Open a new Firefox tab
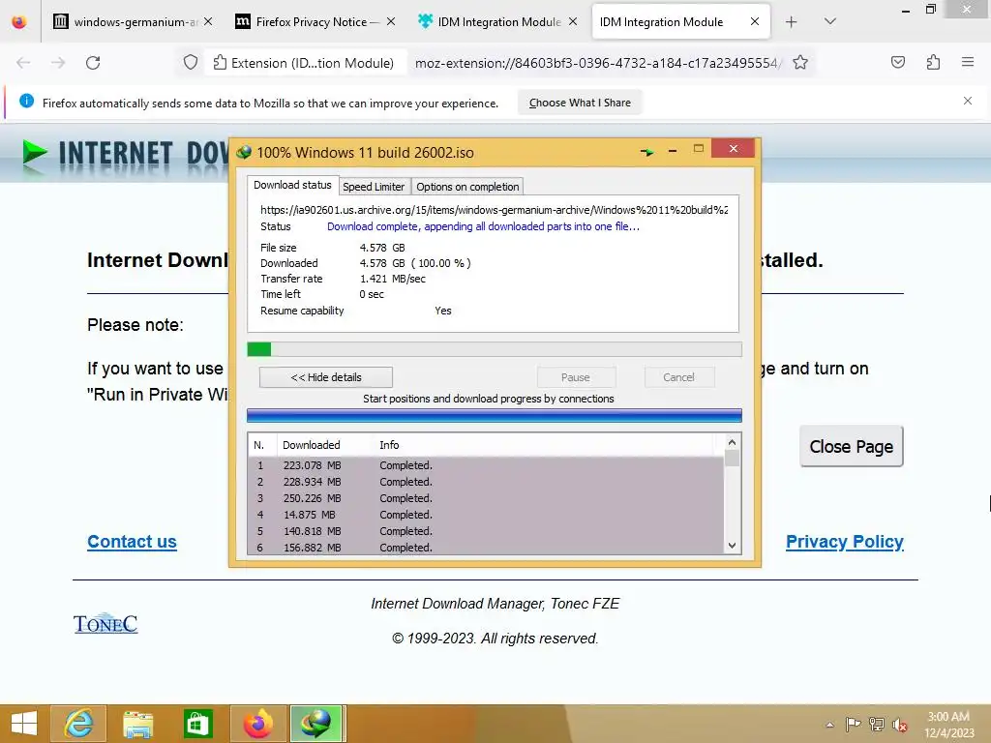 [x=792, y=22]
